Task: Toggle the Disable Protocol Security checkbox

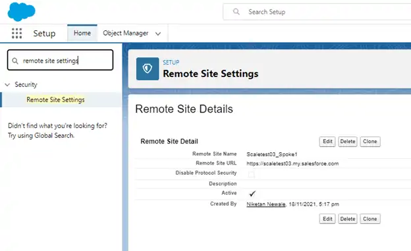Action: point(252,174)
